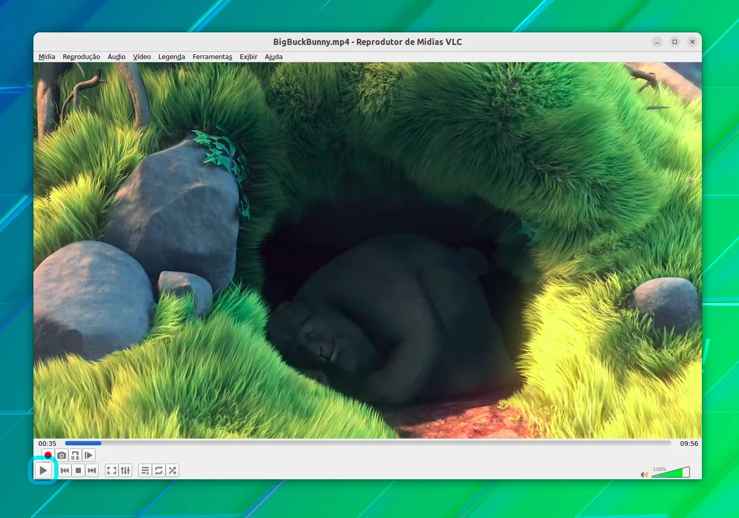Advance frame by frame
Screen dimensions: 739x518
89,455
